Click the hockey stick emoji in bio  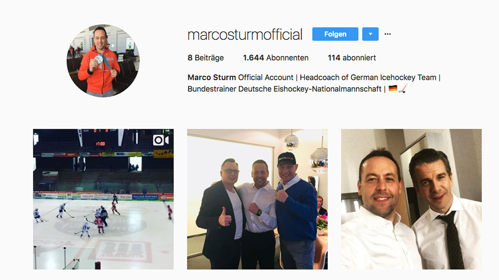(403, 88)
